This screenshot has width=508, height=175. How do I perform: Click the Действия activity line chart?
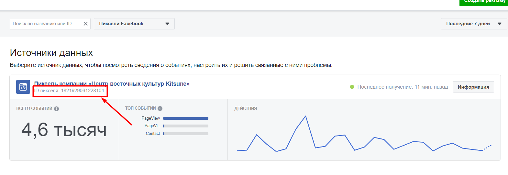coord(364,134)
